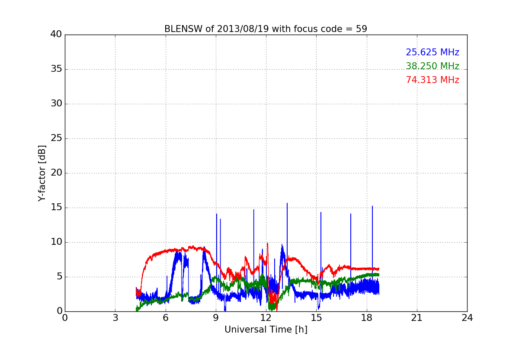Click x-axis tick label 3
Image resolution: width=519 pixels, height=346 pixels.
115,318
